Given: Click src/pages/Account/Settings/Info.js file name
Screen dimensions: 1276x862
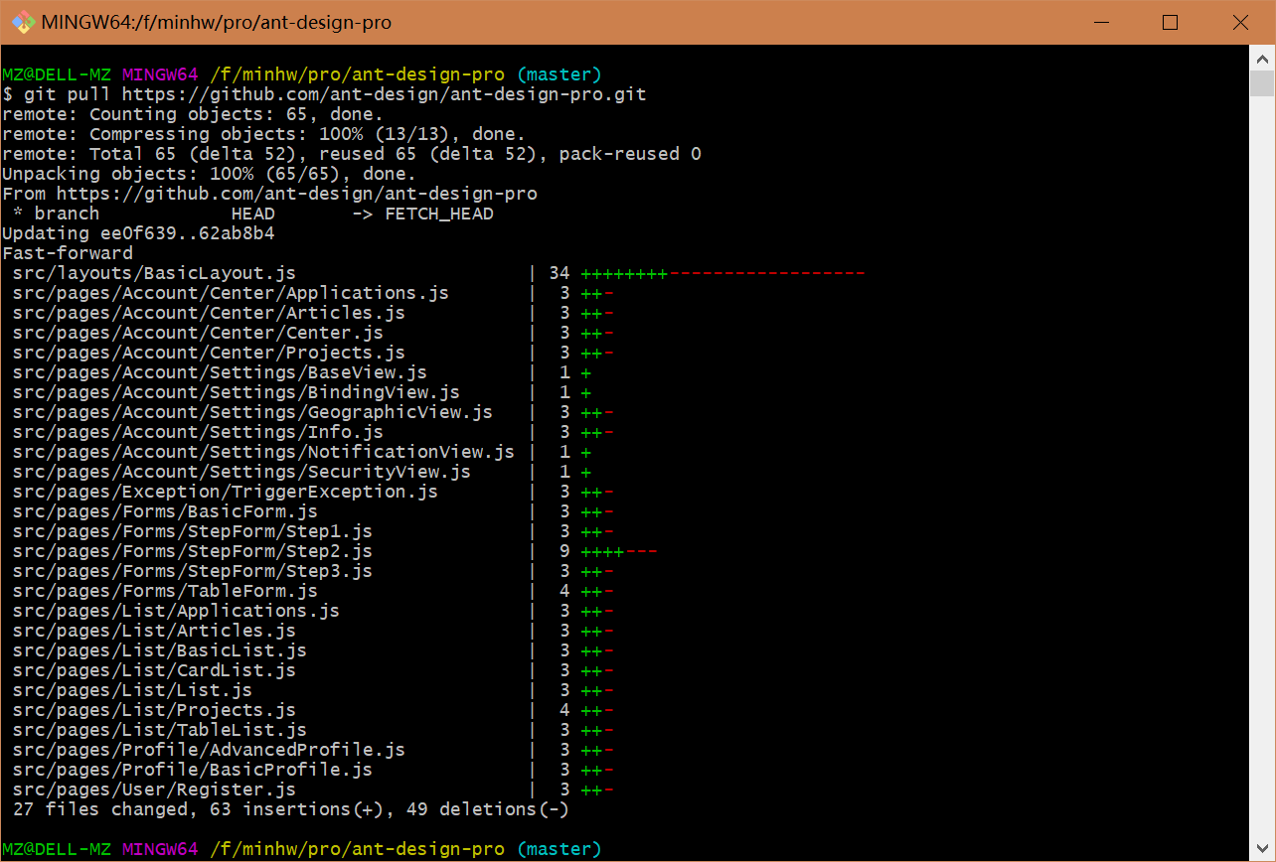Looking at the screenshot, I should pos(198,432).
